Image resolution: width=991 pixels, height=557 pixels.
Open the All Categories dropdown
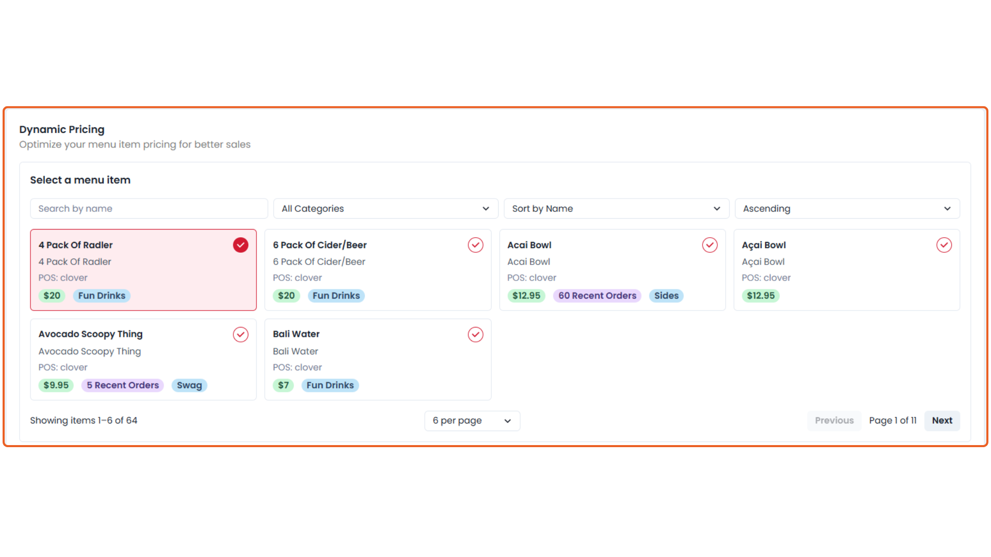(x=385, y=208)
